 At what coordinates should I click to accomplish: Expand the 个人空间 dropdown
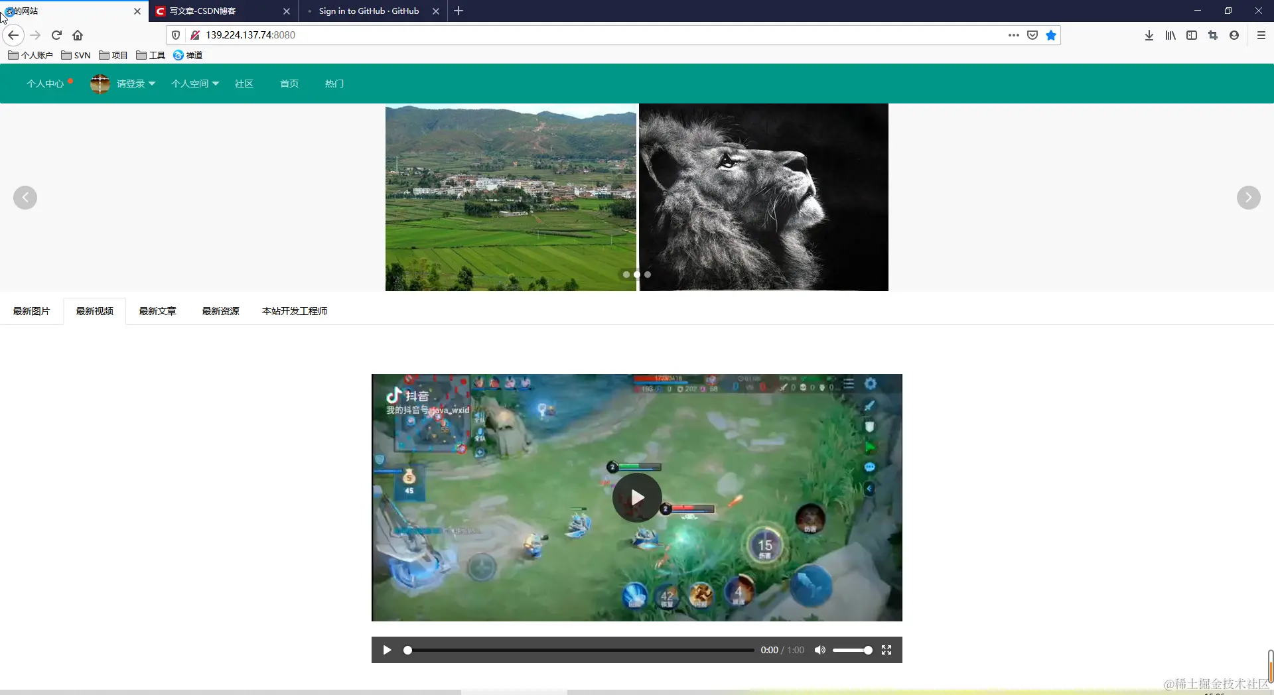pos(195,84)
